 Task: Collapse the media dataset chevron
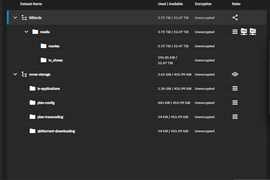26,32
